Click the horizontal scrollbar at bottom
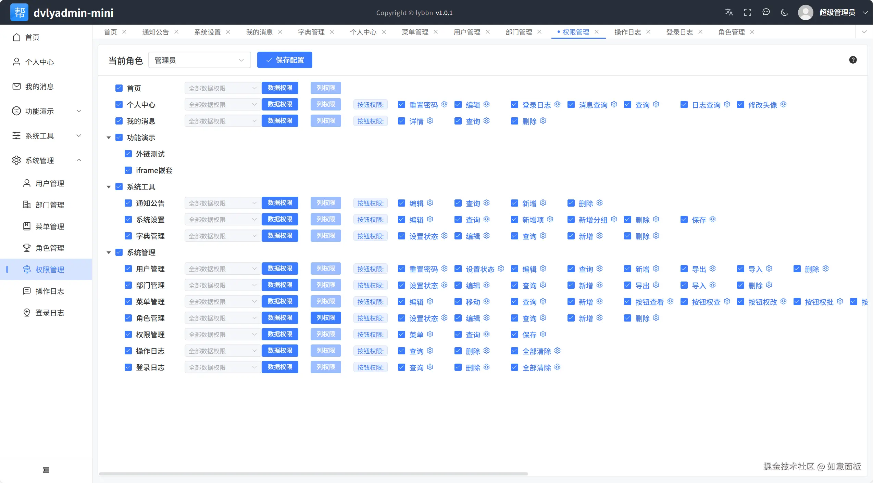 [x=313, y=474]
